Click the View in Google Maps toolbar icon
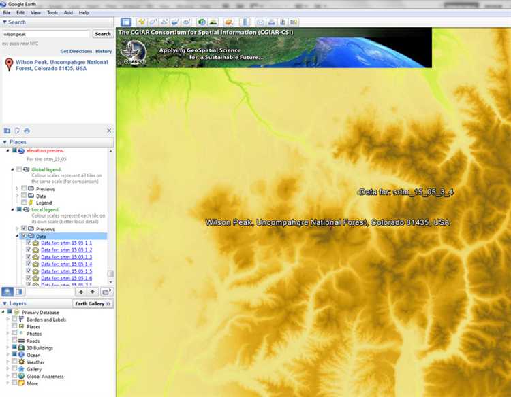511x397 pixels. pos(294,22)
